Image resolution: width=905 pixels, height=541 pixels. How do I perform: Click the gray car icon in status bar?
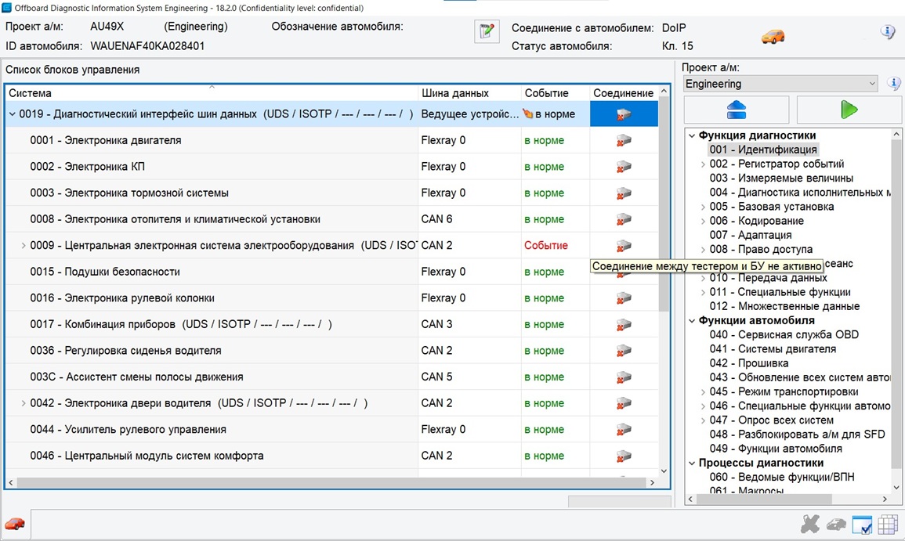(x=836, y=525)
